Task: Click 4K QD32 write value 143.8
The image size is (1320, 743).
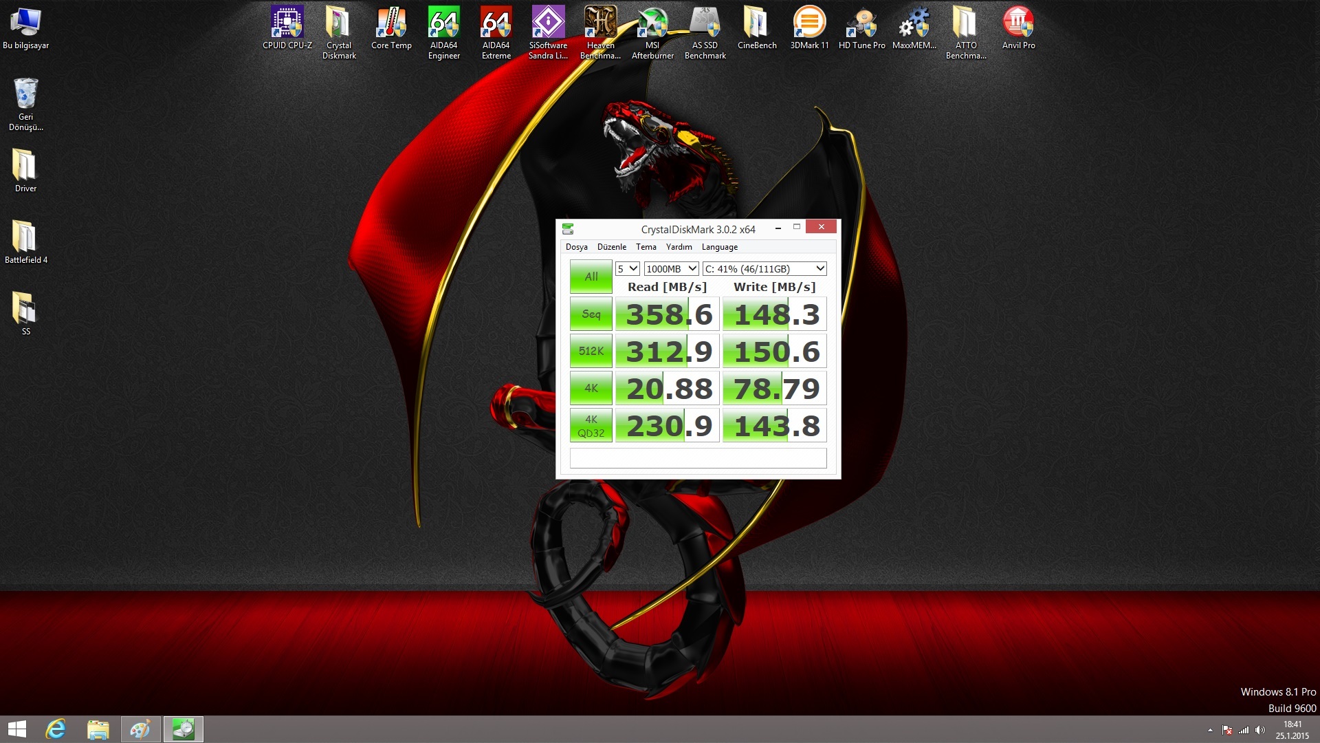Action: click(774, 426)
